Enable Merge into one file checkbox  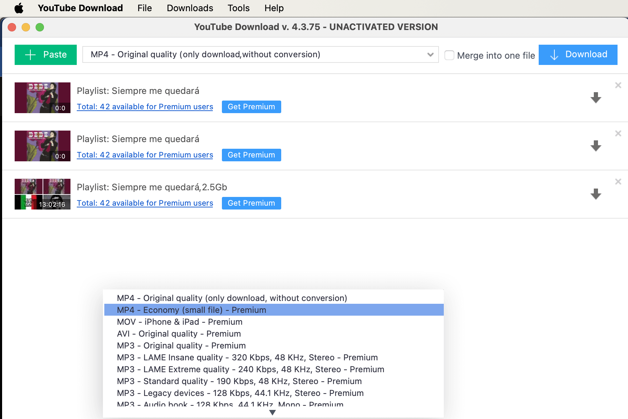tap(449, 55)
